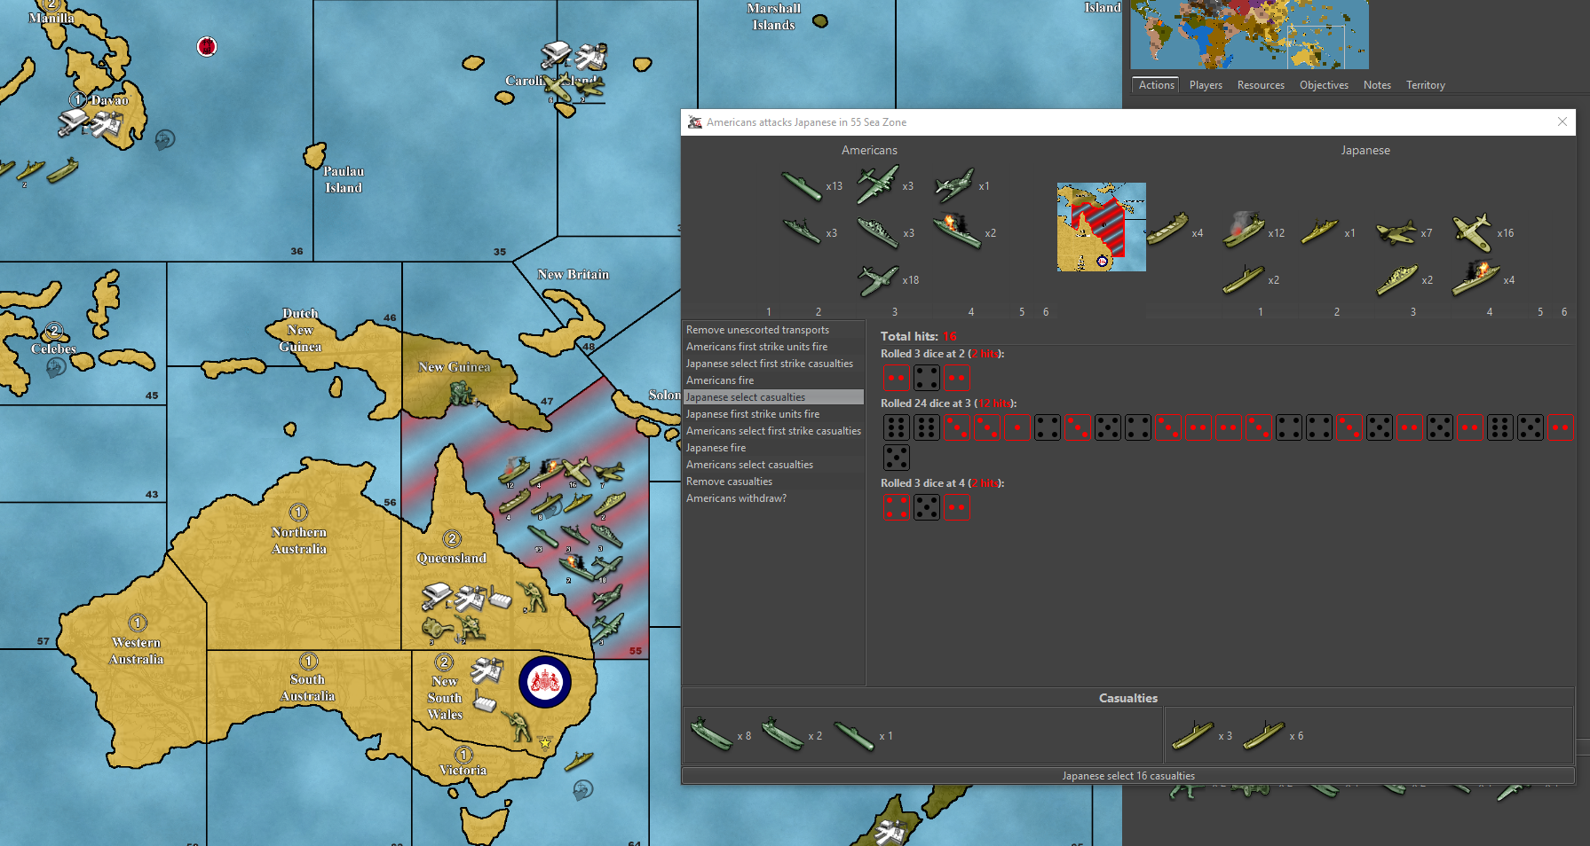Open the Players tab
Image resolution: width=1590 pixels, height=846 pixels.
point(1206,85)
